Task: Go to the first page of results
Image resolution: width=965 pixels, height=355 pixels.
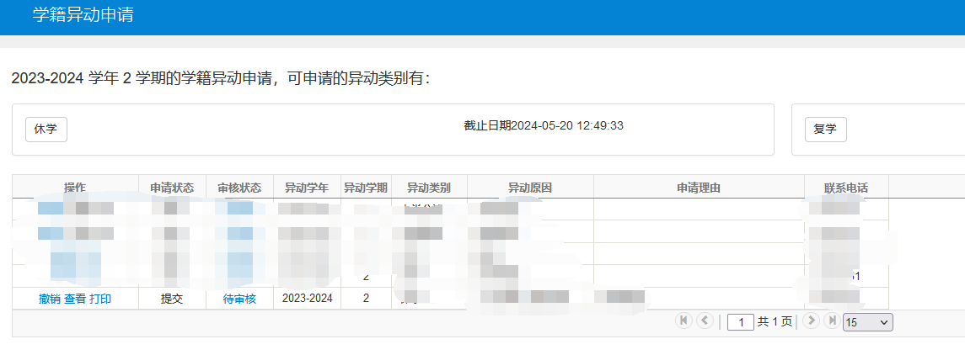Action: pos(684,321)
